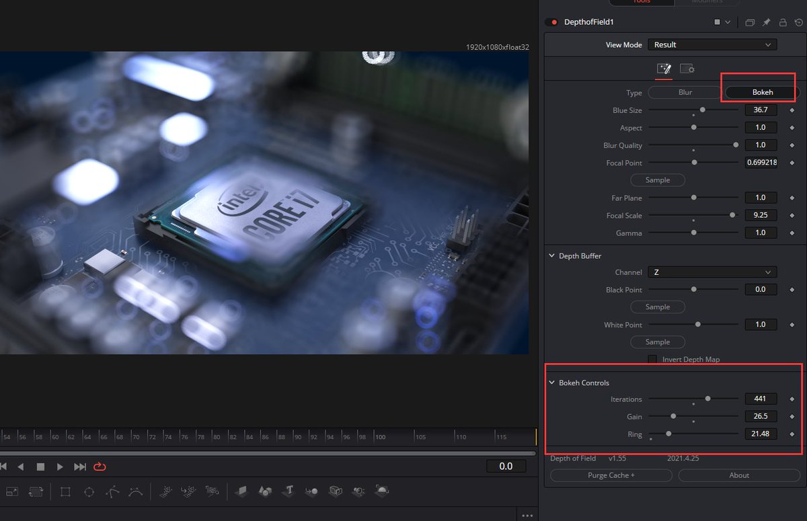Add a pMerge particle node
The image size is (807, 521).
click(x=189, y=491)
